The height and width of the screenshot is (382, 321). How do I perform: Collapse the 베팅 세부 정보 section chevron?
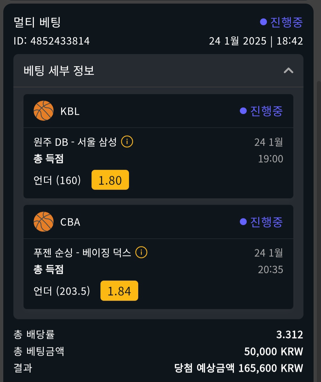288,71
